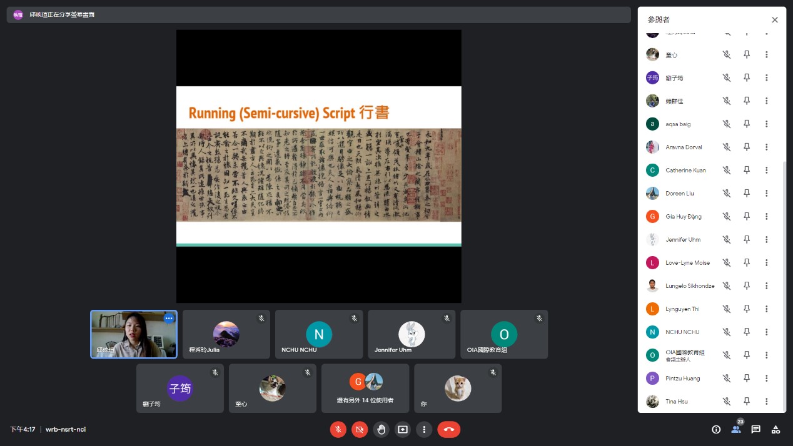Viewport: 793px width, 446px height.
Task: Click the OIA國際教育組 participant tile
Action: coord(504,334)
